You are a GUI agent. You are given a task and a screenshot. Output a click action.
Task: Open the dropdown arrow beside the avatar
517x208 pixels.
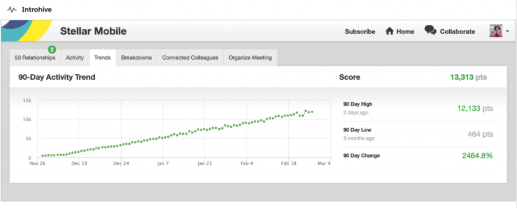tap(507, 32)
